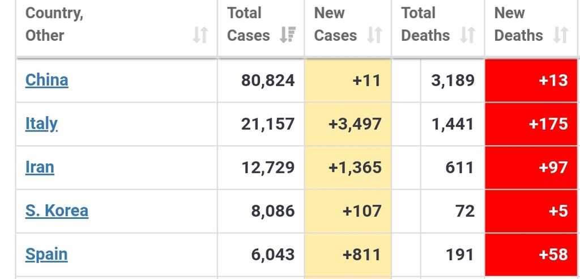Image resolution: width=580 pixels, height=279 pixels.
Task: Select the Country, Other header text
Action: (54, 24)
